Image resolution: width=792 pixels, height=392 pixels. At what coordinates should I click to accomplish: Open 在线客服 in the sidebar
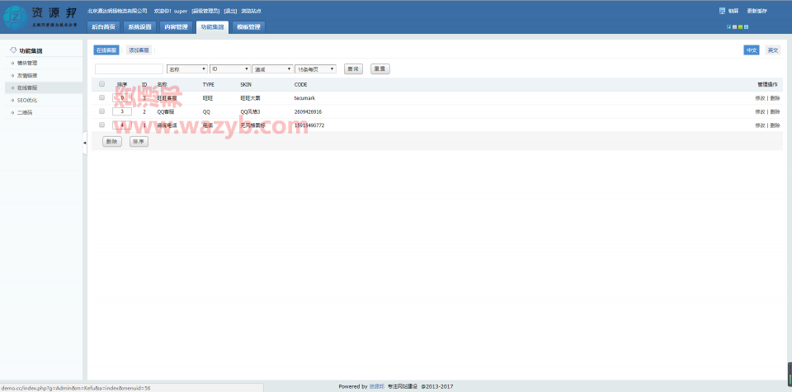[x=27, y=88]
